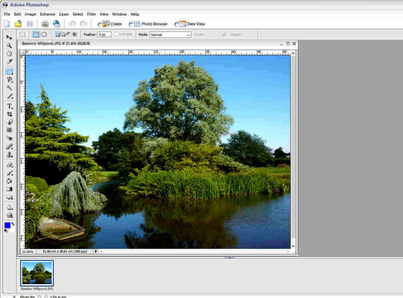This screenshot has height=298, width=403.
Task: Pick the Eyedropper tool
Action: pos(9,62)
